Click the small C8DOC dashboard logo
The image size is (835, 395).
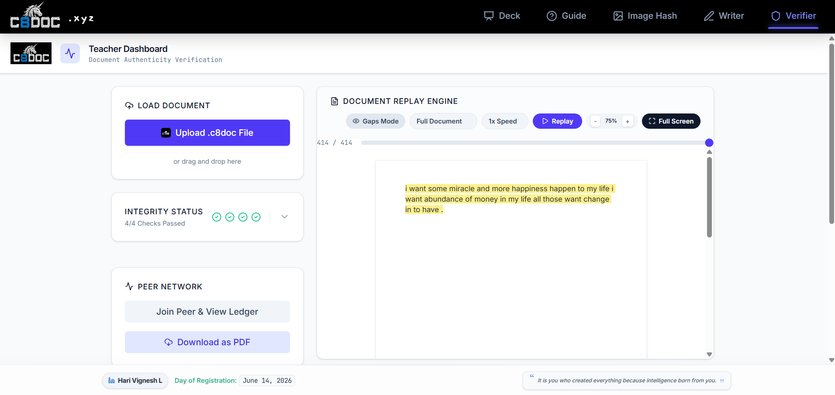click(x=31, y=53)
